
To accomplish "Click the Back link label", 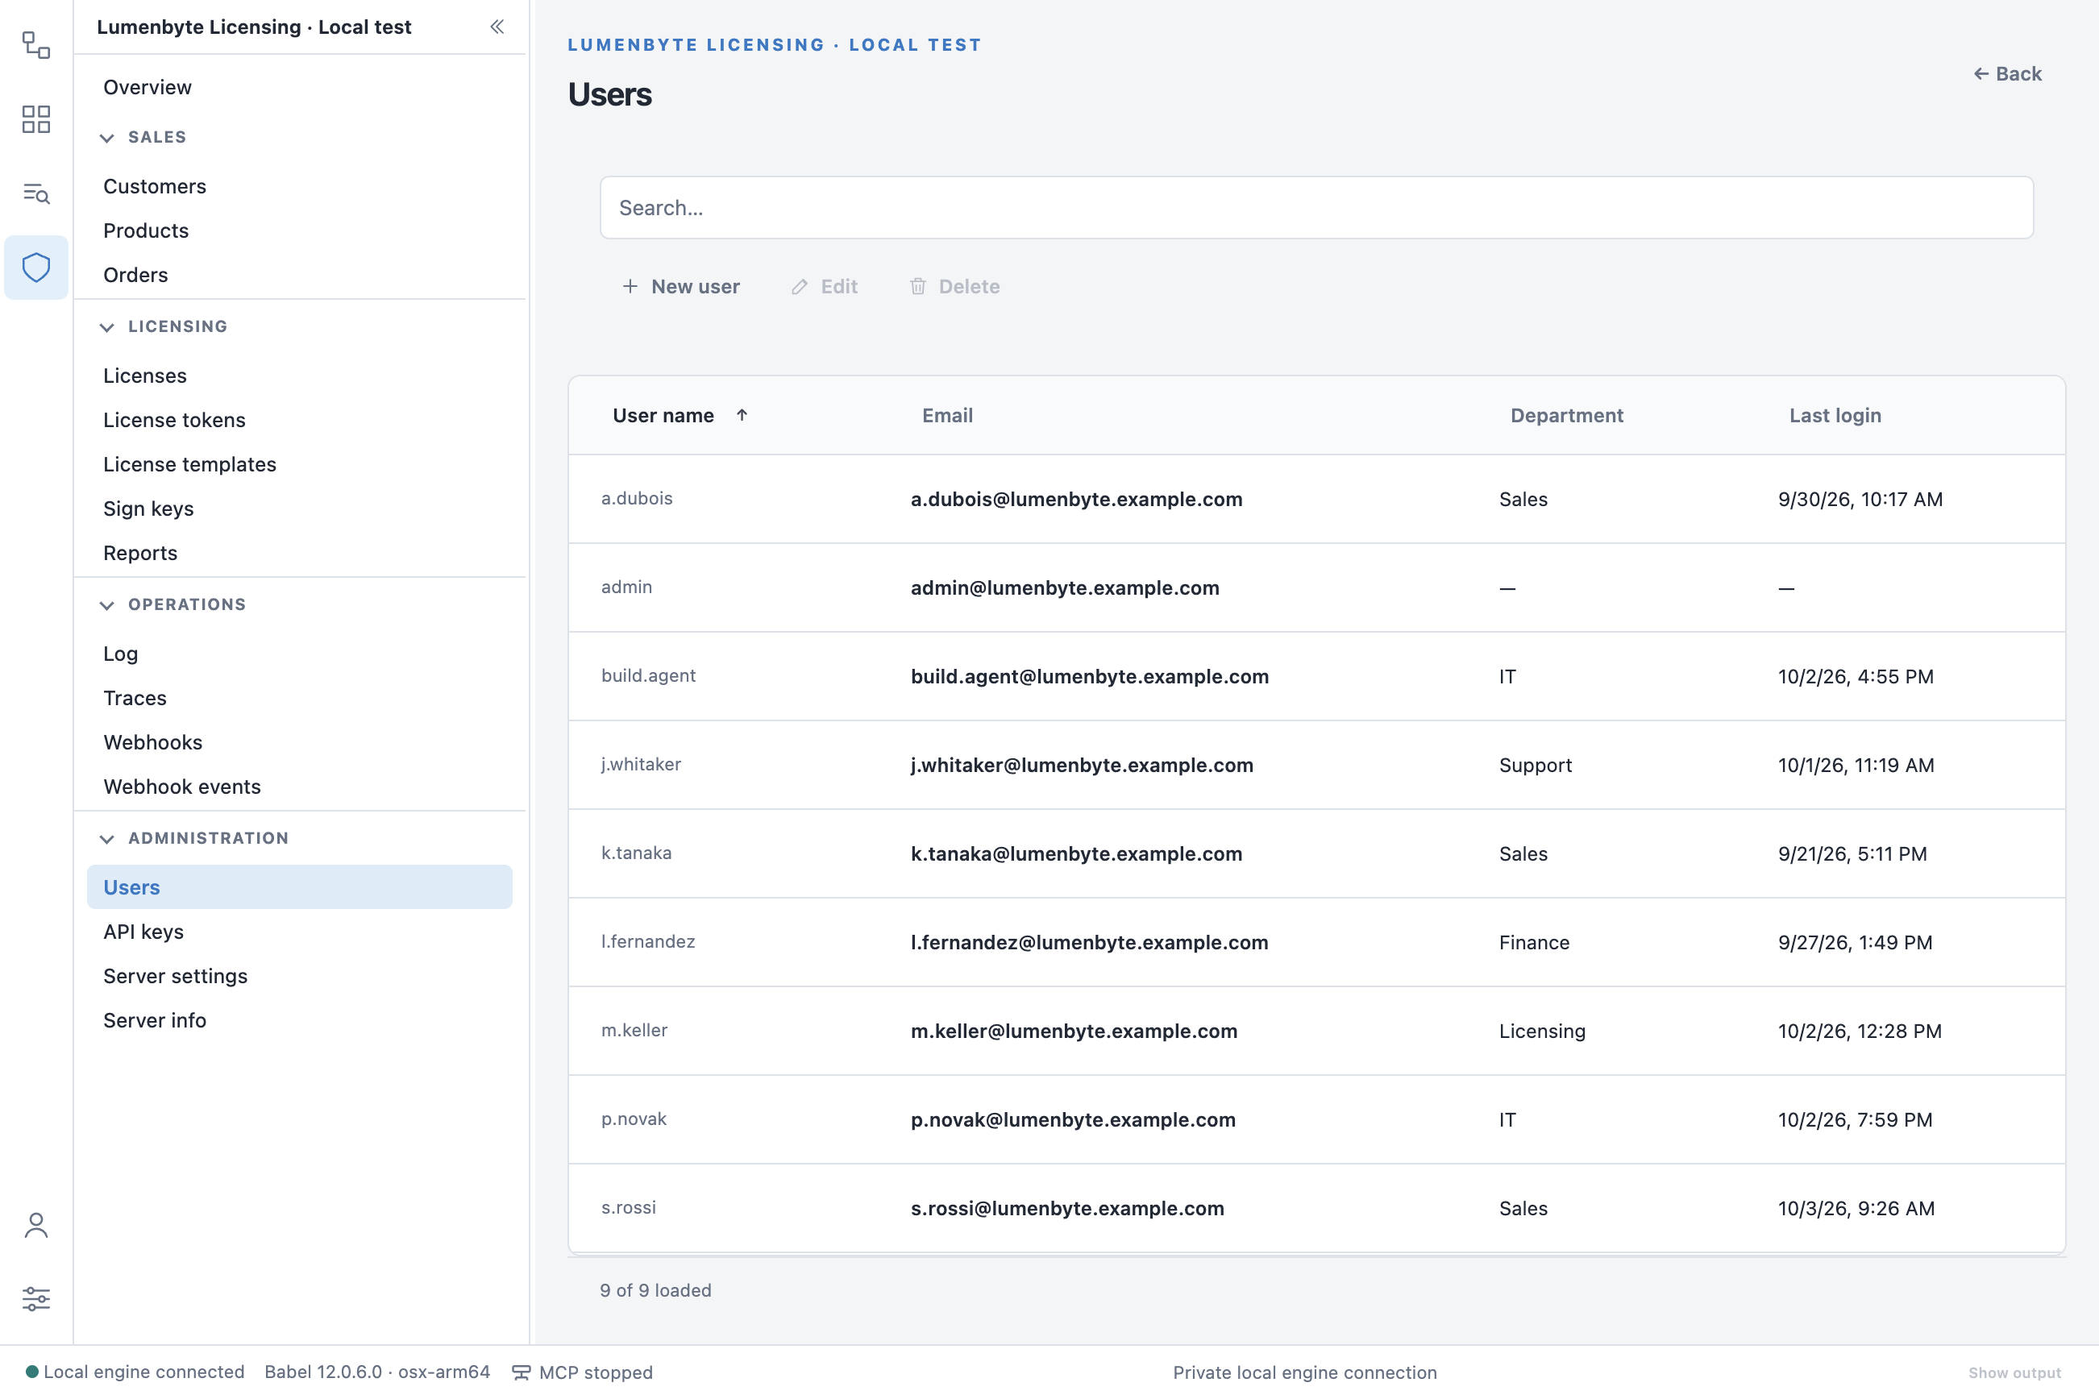I will point(2018,74).
